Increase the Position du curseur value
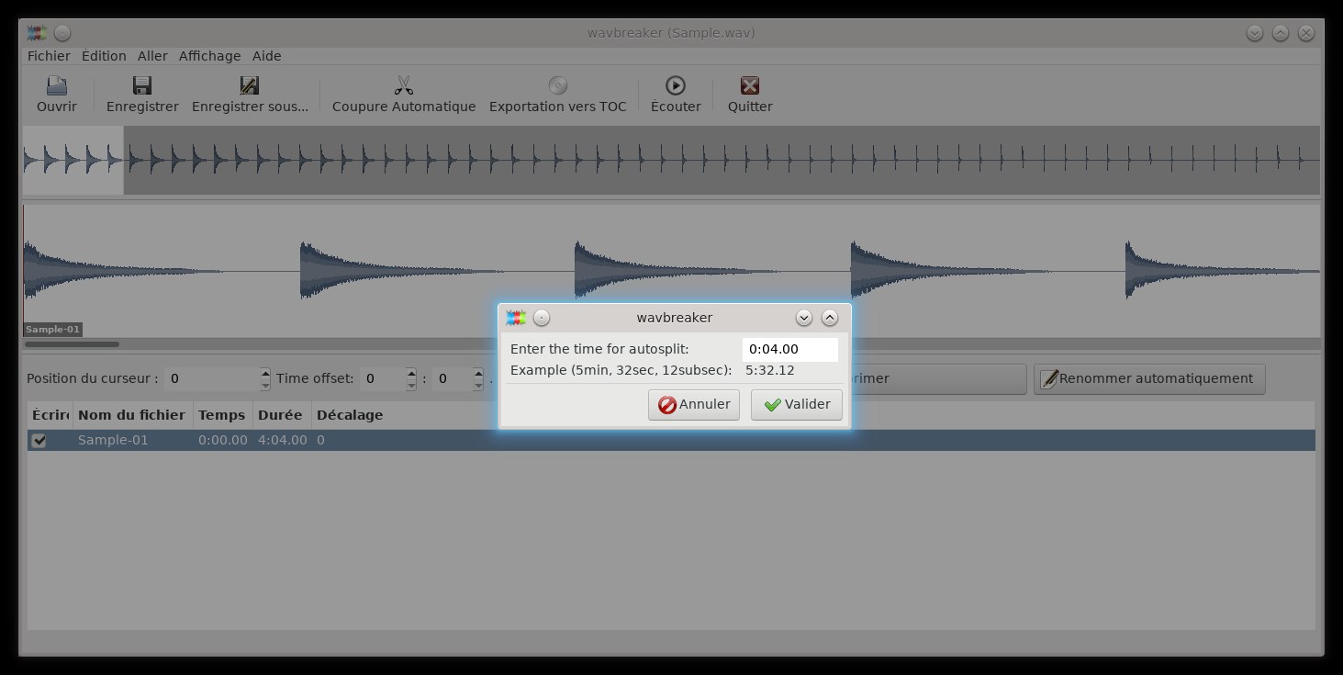This screenshot has width=1343, height=675. pos(265,373)
